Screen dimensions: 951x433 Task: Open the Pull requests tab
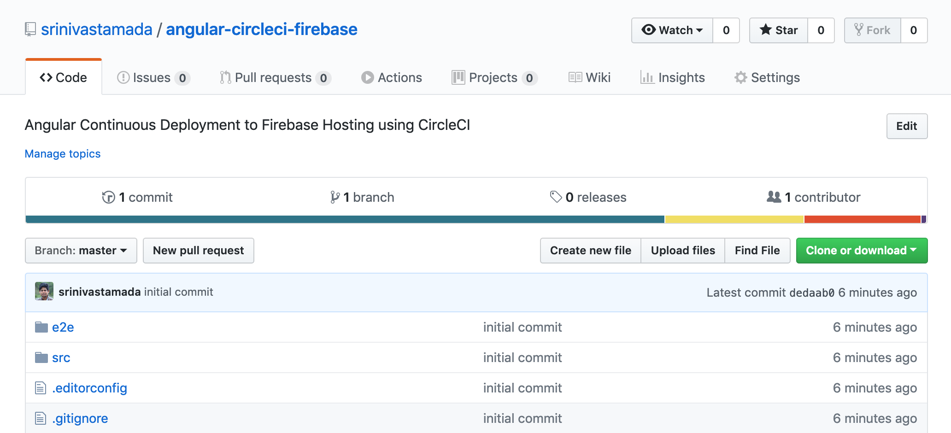[275, 77]
